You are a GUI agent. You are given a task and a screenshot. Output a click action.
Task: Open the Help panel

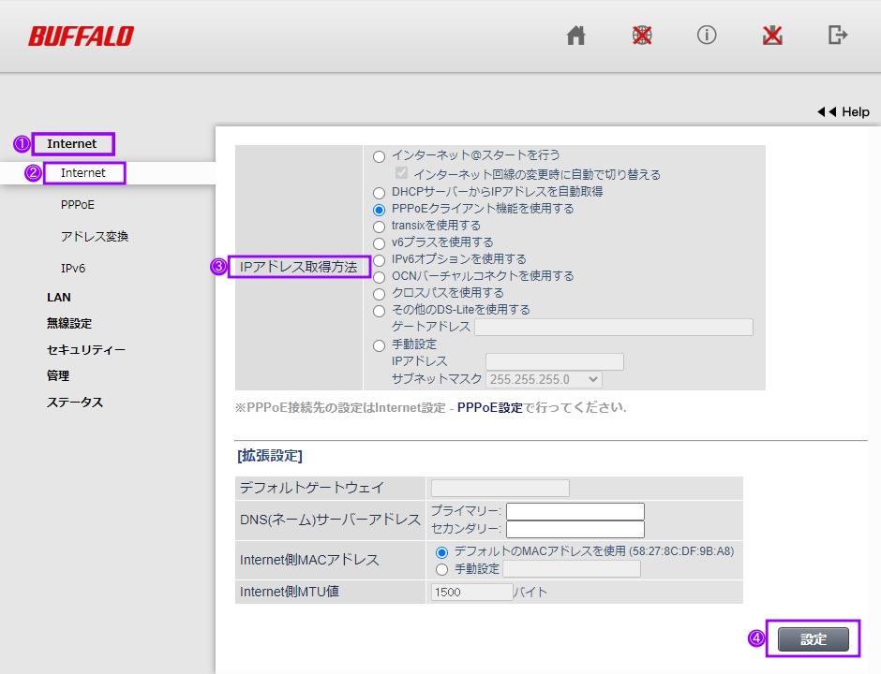pyautogui.click(x=843, y=111)
